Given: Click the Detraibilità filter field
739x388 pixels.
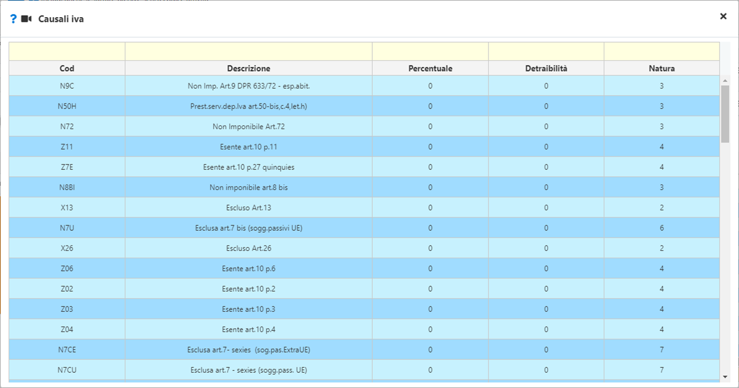Looking at the screenshot, I should click(546, 51).
